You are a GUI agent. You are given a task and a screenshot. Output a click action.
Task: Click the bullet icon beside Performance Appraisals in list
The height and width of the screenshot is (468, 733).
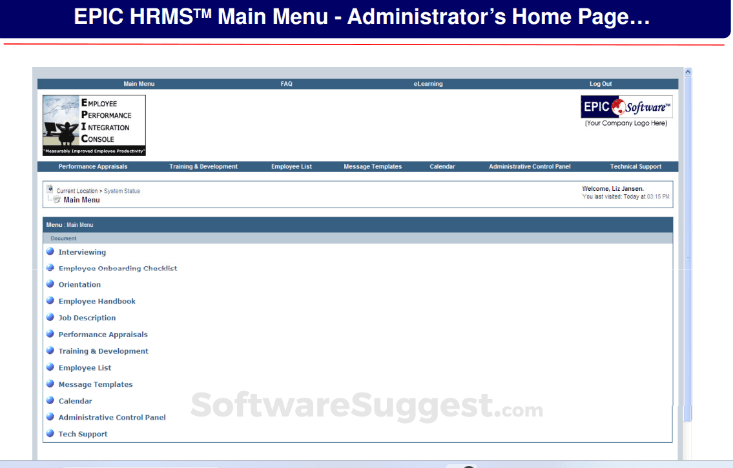click(x=50, y=334)
